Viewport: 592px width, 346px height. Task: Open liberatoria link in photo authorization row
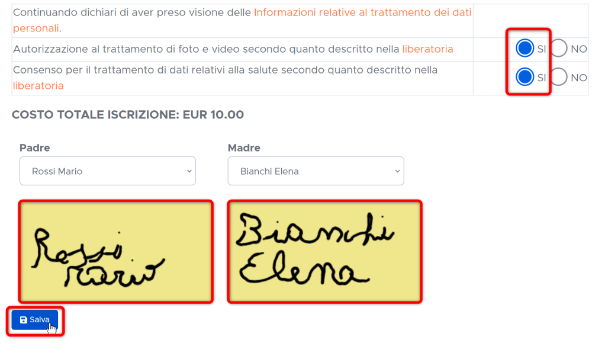427,49
